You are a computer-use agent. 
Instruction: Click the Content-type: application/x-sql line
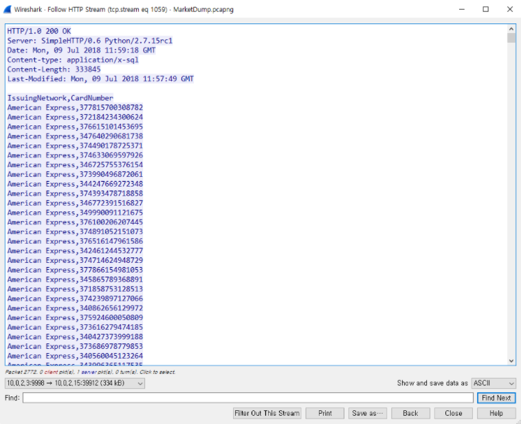tap(73, 60)
